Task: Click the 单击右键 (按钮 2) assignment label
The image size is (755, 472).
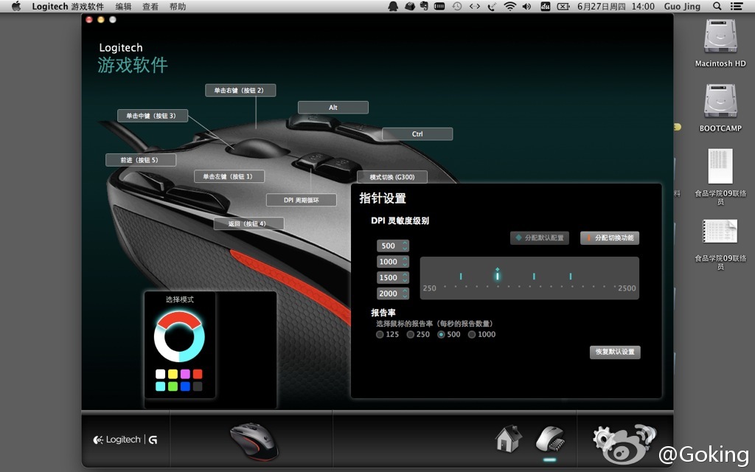Action: [x=240, y=91]
